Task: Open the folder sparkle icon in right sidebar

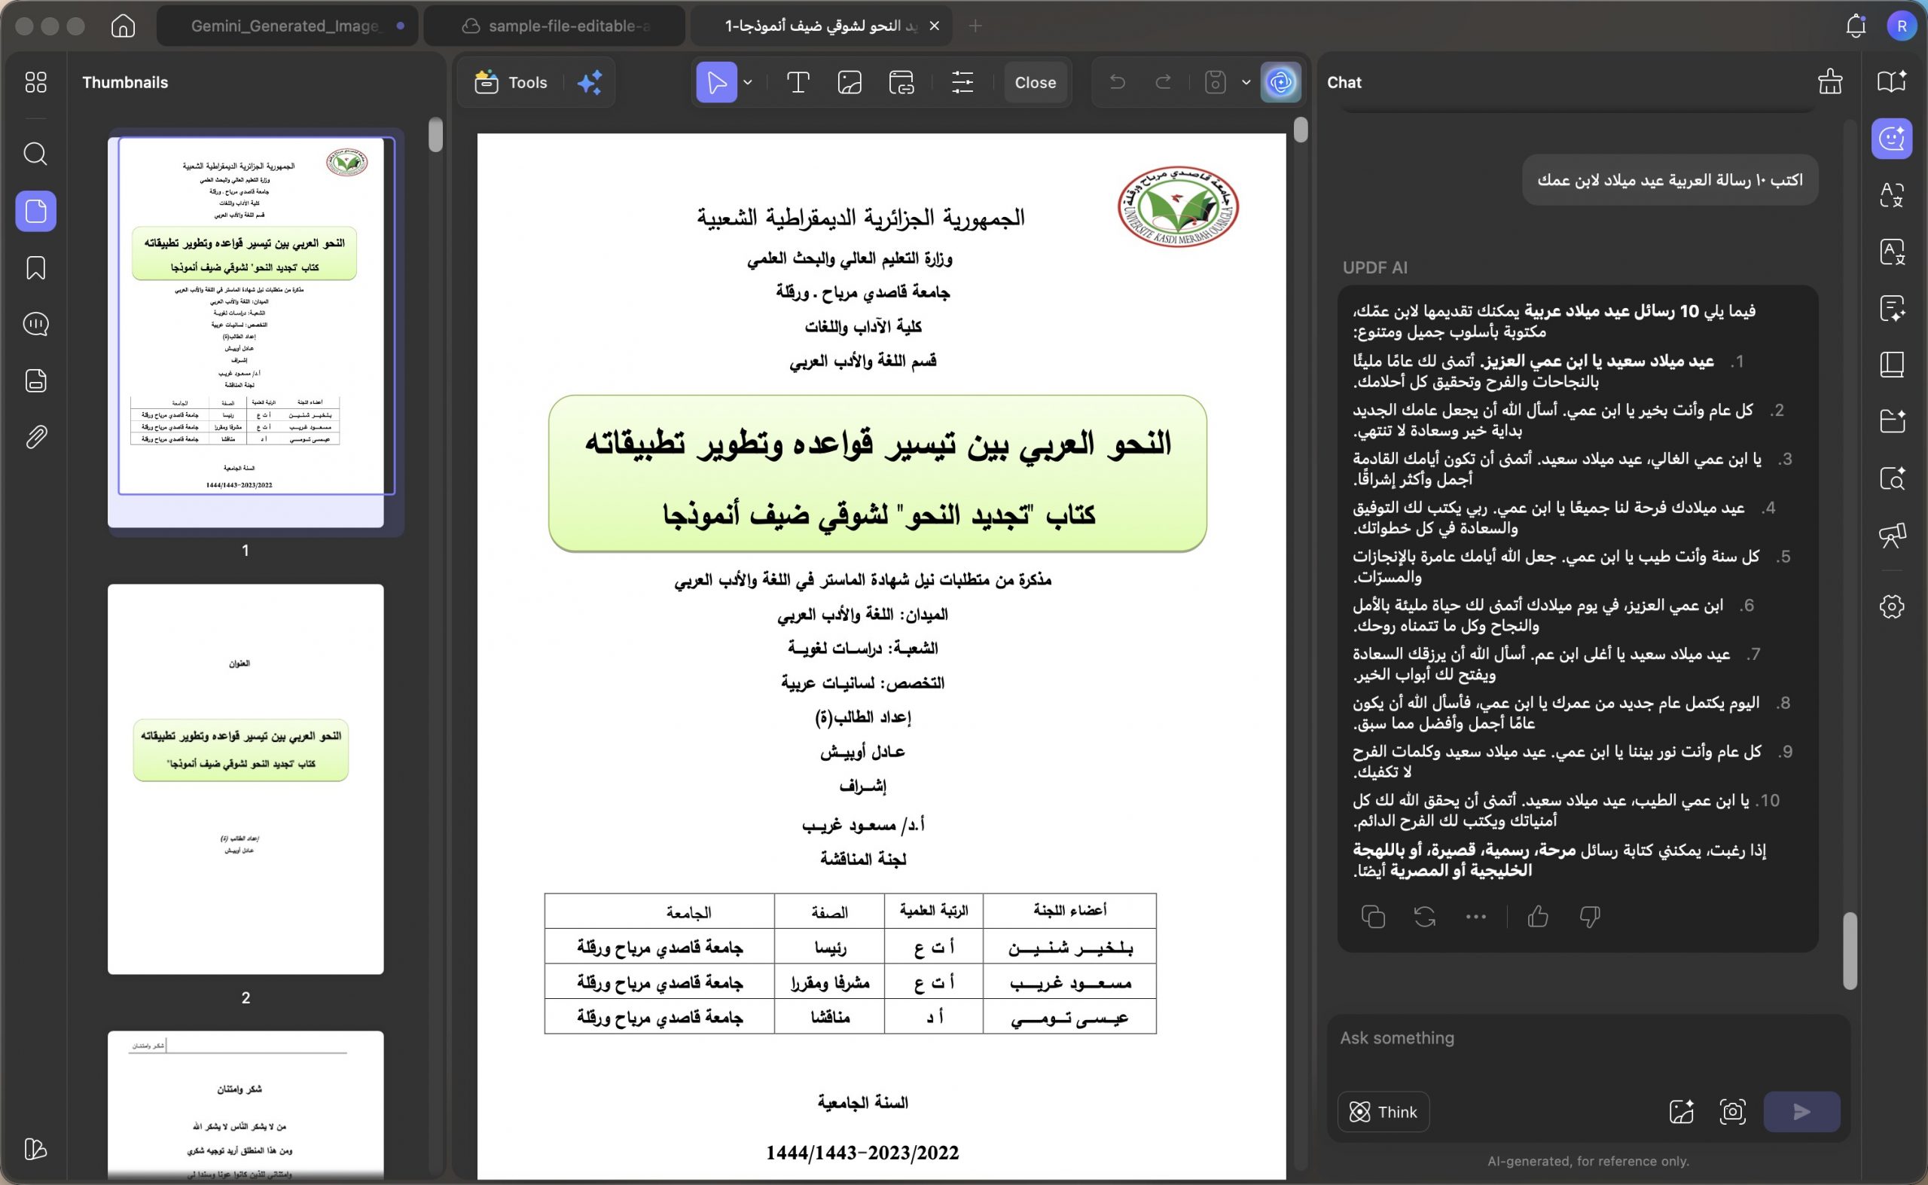Action: tap(1892, 422)
